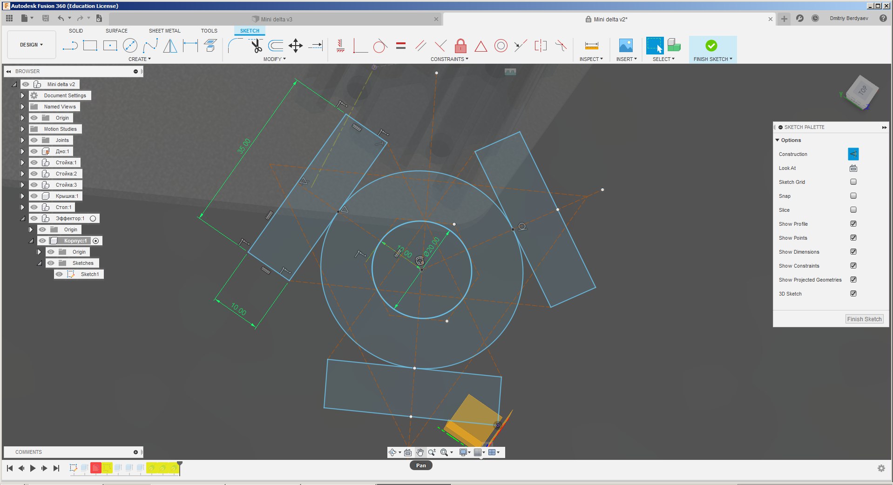Apply the Fix/Unfix lock constraint
This screenshot has width=893, height=485.
pos(460,46)
